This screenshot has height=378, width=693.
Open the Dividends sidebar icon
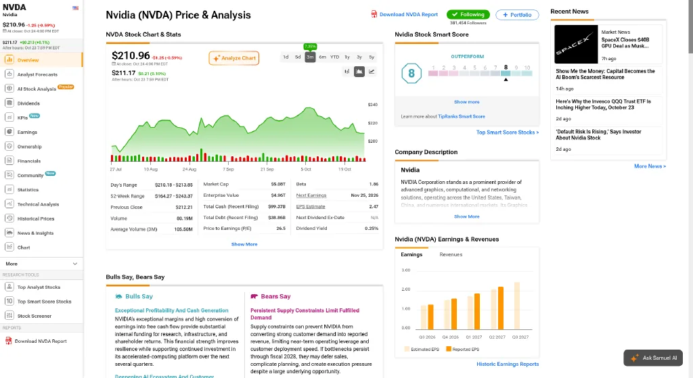(9, 103)
